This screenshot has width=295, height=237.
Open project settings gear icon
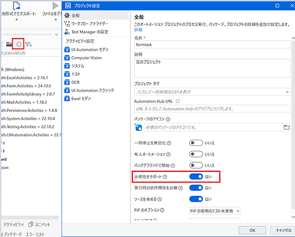pos(18,44)
